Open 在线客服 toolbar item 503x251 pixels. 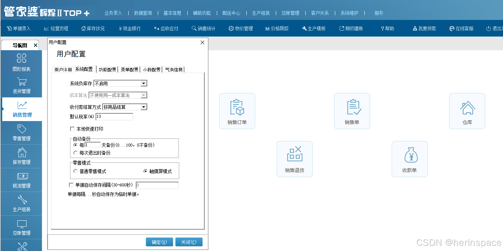coord(461,28)
